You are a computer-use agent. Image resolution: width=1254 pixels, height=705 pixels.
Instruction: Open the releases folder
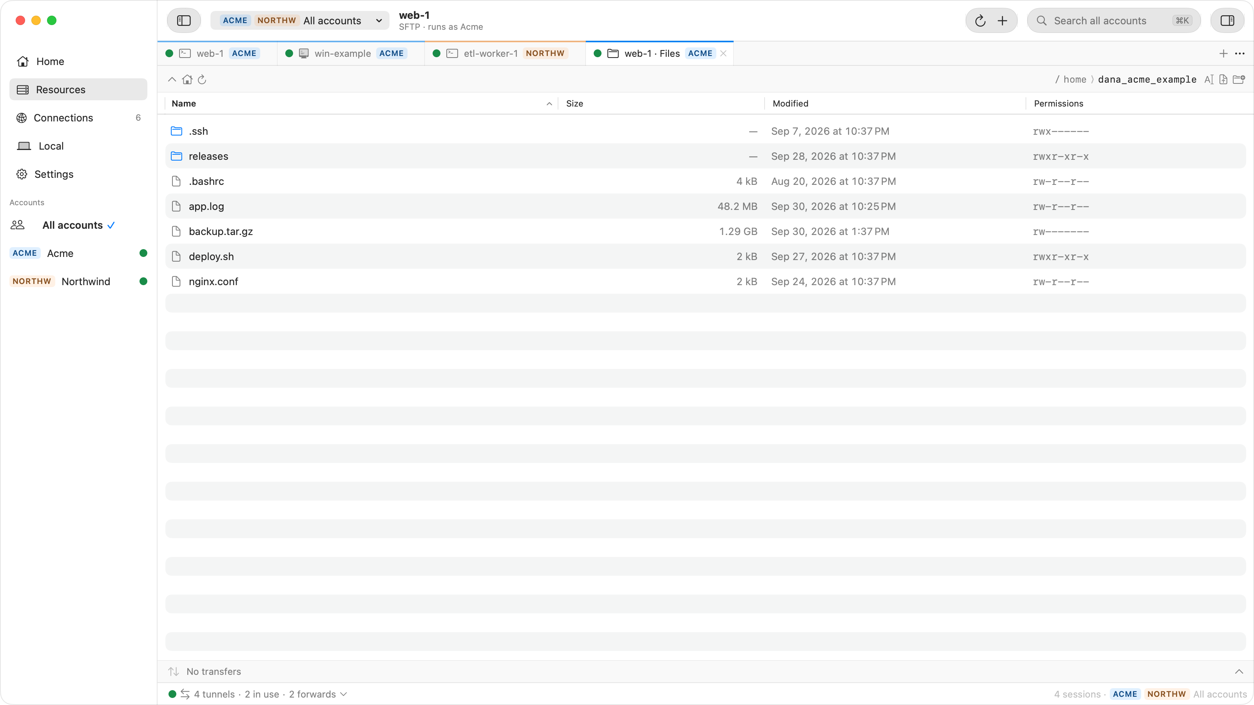click(x=705, y=156)
